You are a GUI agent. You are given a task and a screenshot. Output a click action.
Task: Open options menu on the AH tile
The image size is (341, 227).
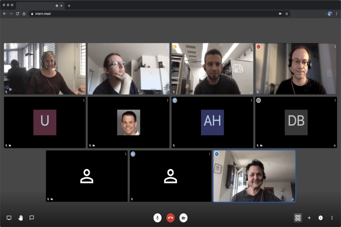point(251,100)
